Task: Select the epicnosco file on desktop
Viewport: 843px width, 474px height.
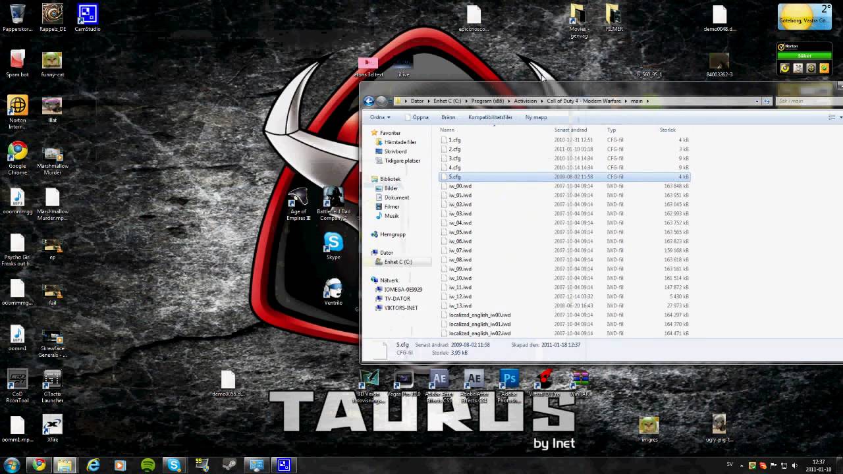Action: [474, 18]
